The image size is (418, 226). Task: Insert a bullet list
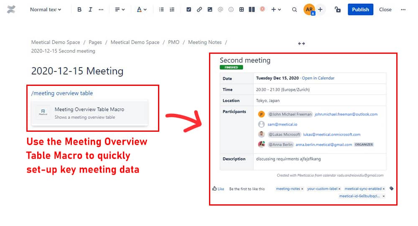(x=161, y=10)
